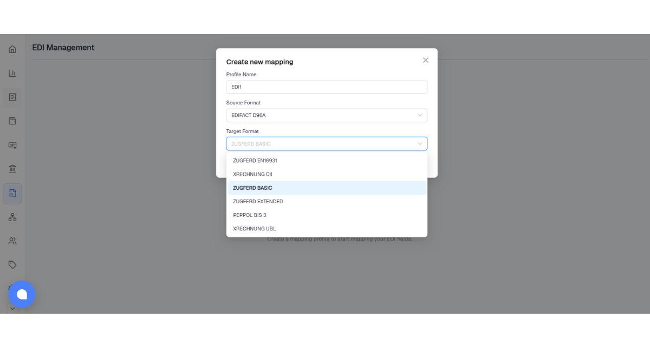Open the users group sidebar icon
This screenshot has height=339, width=650.
[12, 241]
